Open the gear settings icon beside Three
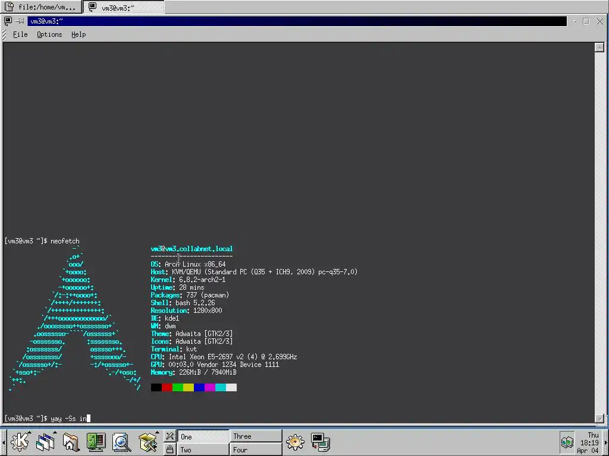 click(x=295, y=442)
